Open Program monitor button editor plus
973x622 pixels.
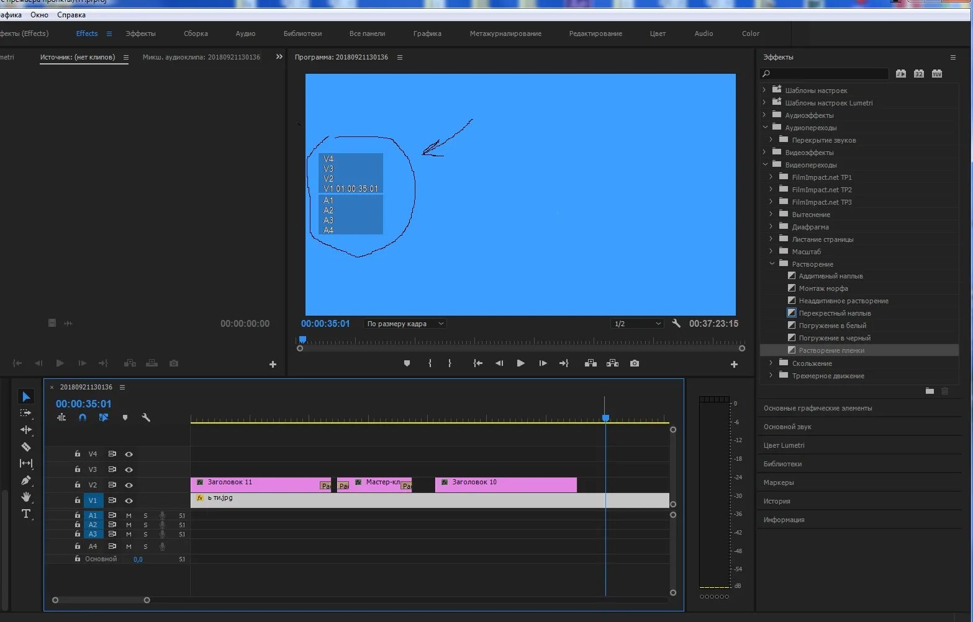tap(734, 365)
